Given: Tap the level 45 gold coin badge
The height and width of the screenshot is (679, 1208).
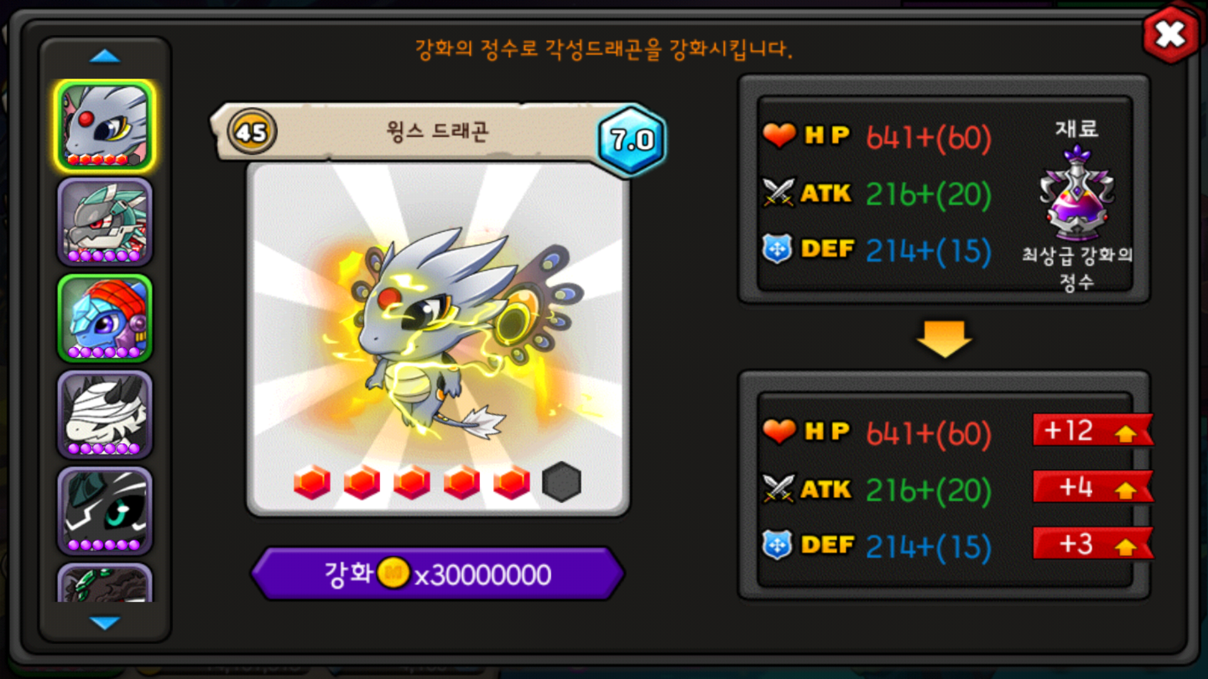Looking at the screenshot, I should (x=252, y=132).
